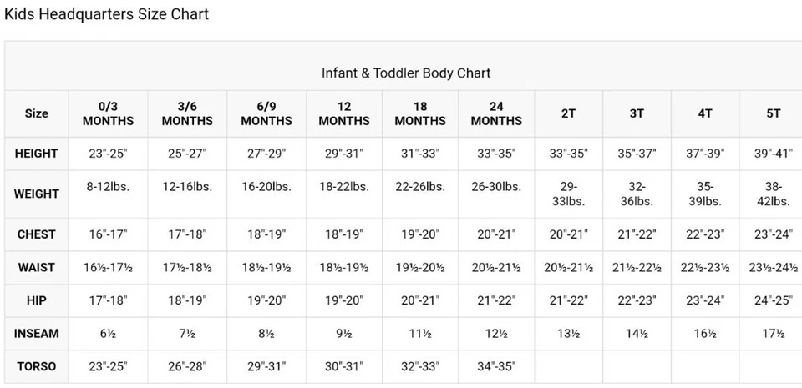Viewport: 802px width, 388px height.
Task: Click the 8-12lbs. weight cell
Action: [108, 187]
